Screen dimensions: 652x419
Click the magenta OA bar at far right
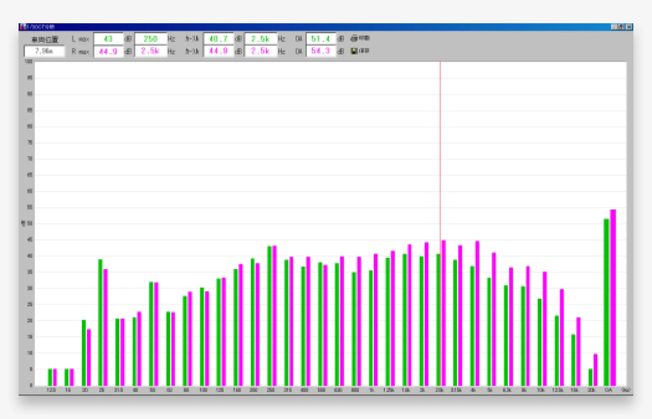(x=613, y=298)
